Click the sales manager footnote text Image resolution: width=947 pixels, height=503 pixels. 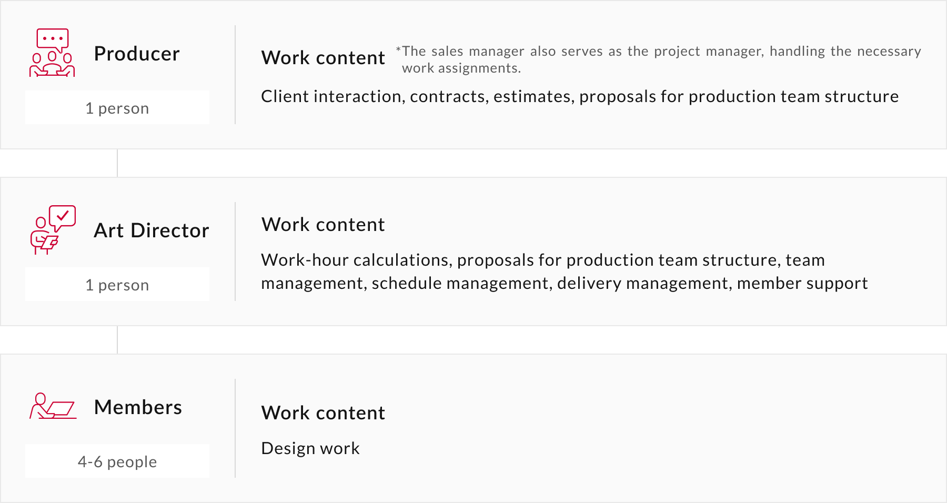click(x=658, y=59)
